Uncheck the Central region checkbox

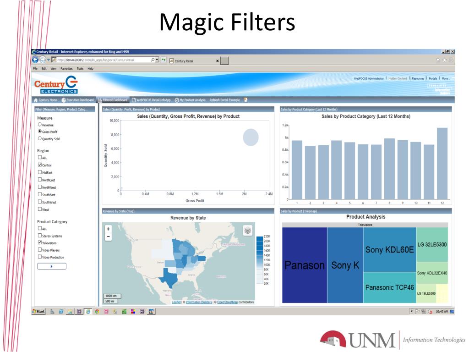[40, 165]
